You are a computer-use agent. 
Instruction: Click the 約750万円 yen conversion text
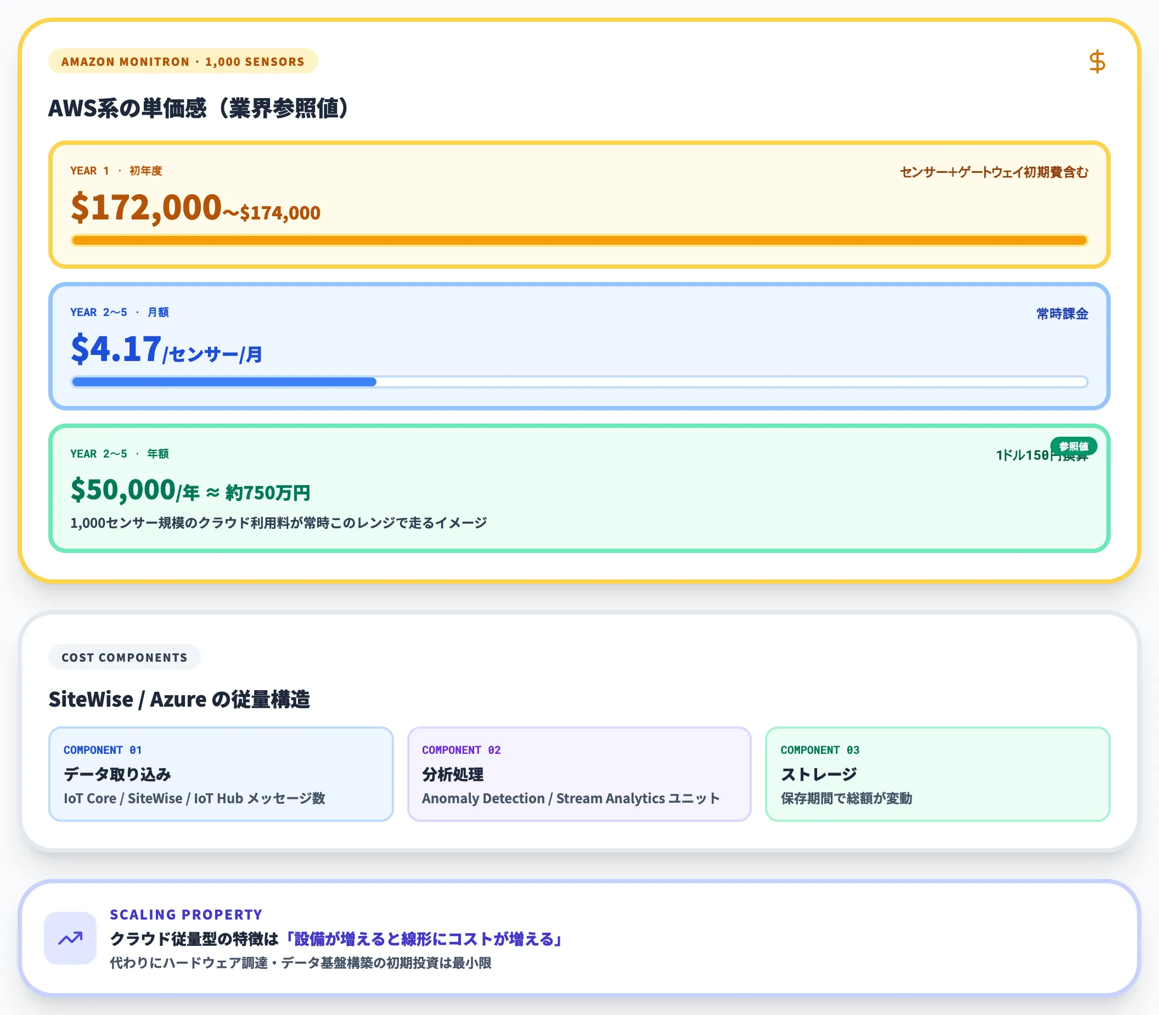tap(267, 493)
